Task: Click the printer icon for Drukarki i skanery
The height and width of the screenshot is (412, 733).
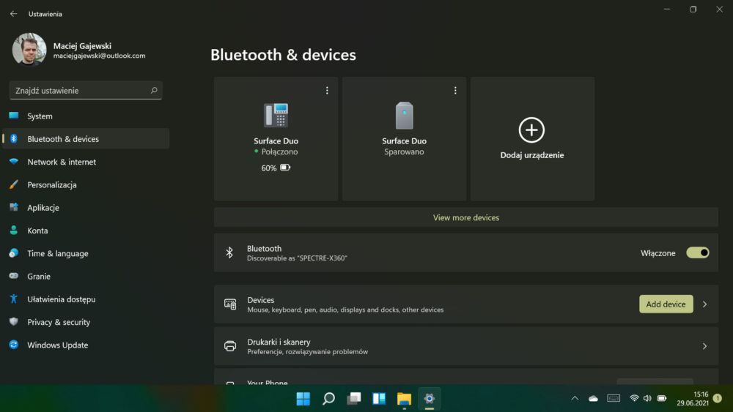Action: (x=230, y=346)
